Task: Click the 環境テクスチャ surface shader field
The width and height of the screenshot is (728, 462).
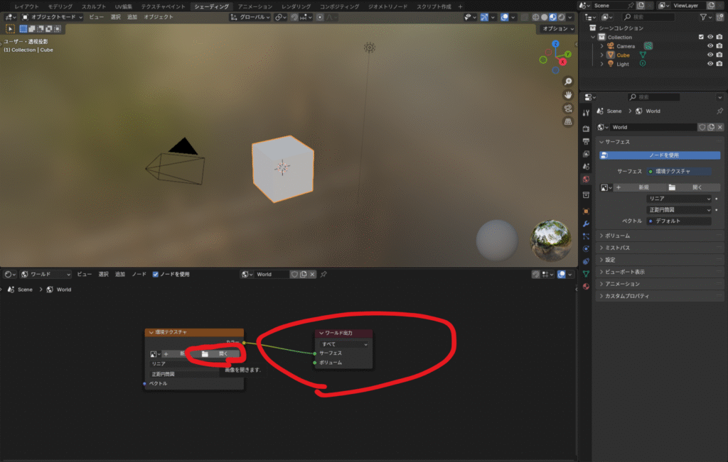Action: click(679, 172)
